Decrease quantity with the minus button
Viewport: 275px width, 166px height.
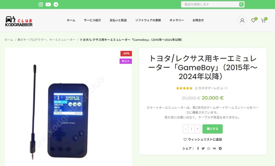coord(185,129)
